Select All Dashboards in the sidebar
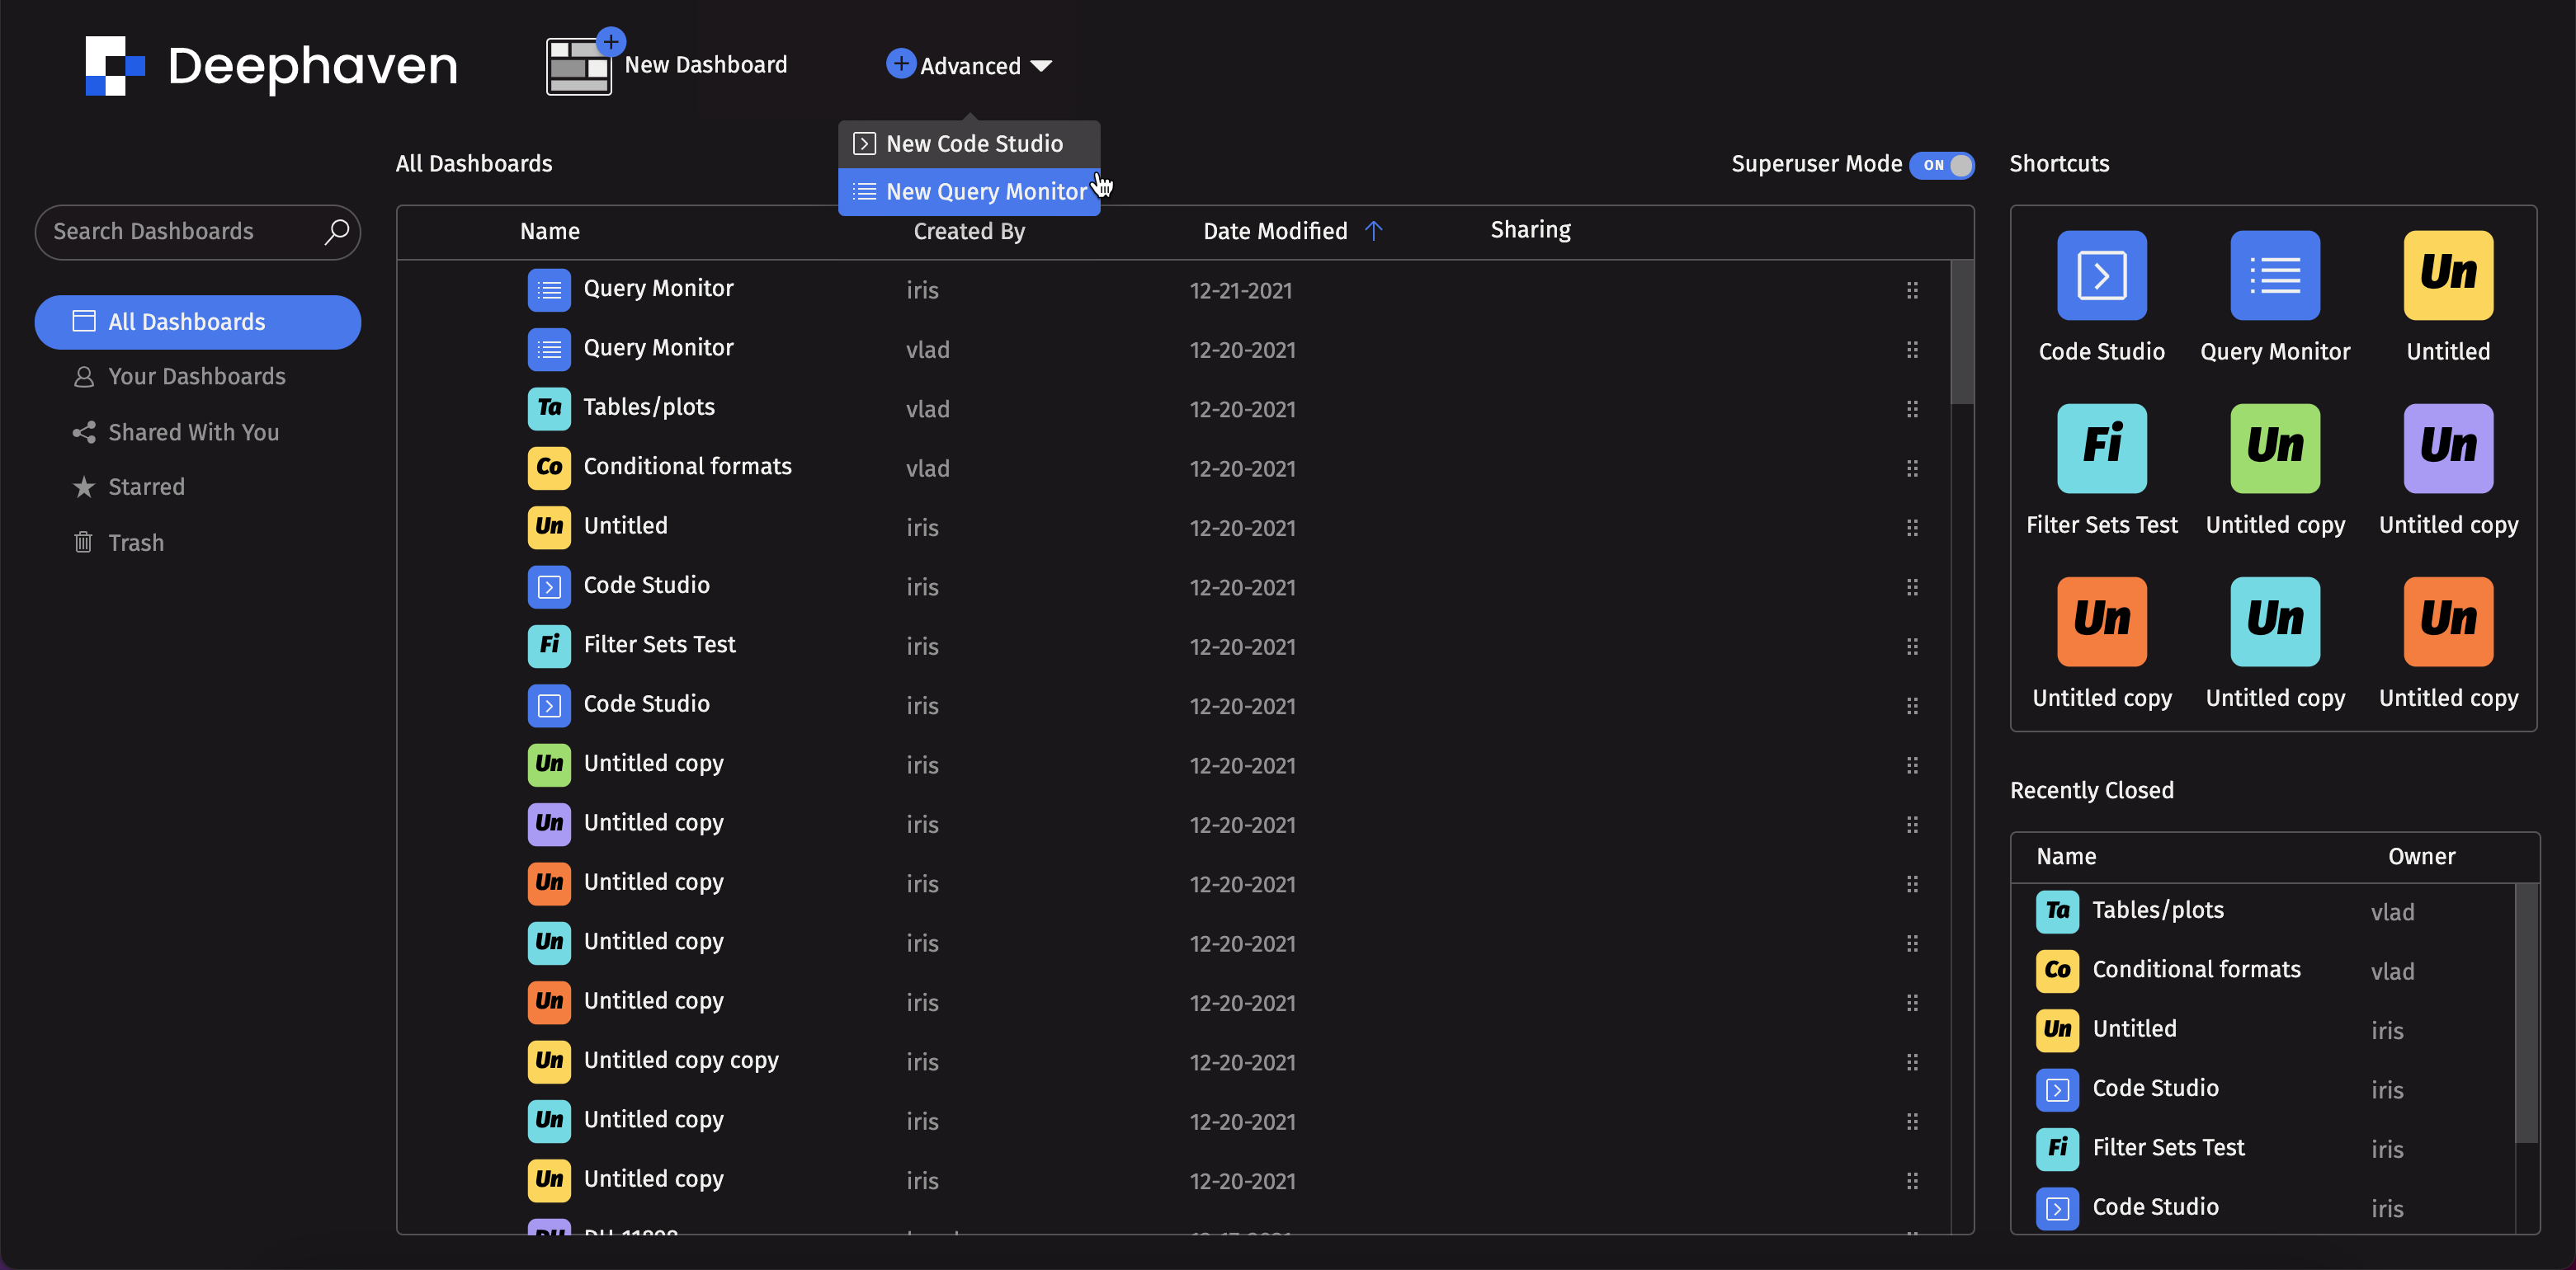2576x1270 pixels. pos(197,322)
